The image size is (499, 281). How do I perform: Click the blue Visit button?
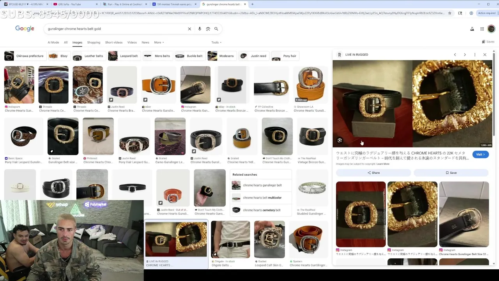[480, 155]
